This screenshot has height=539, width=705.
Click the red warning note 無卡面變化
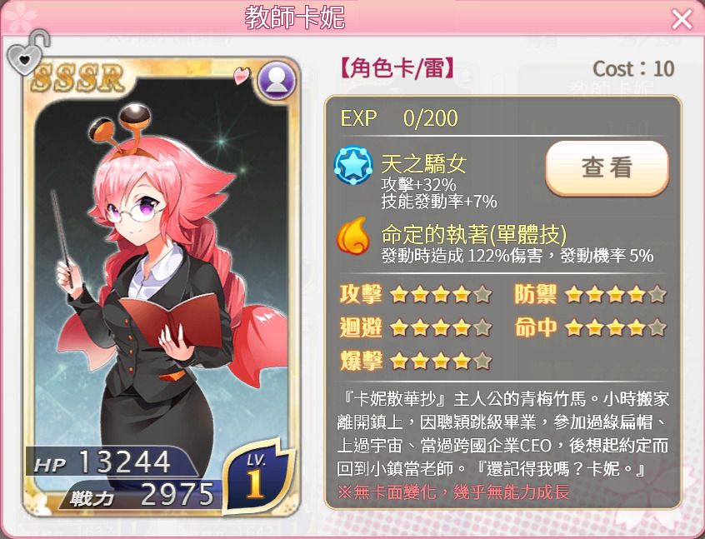[x=453, y=492]
